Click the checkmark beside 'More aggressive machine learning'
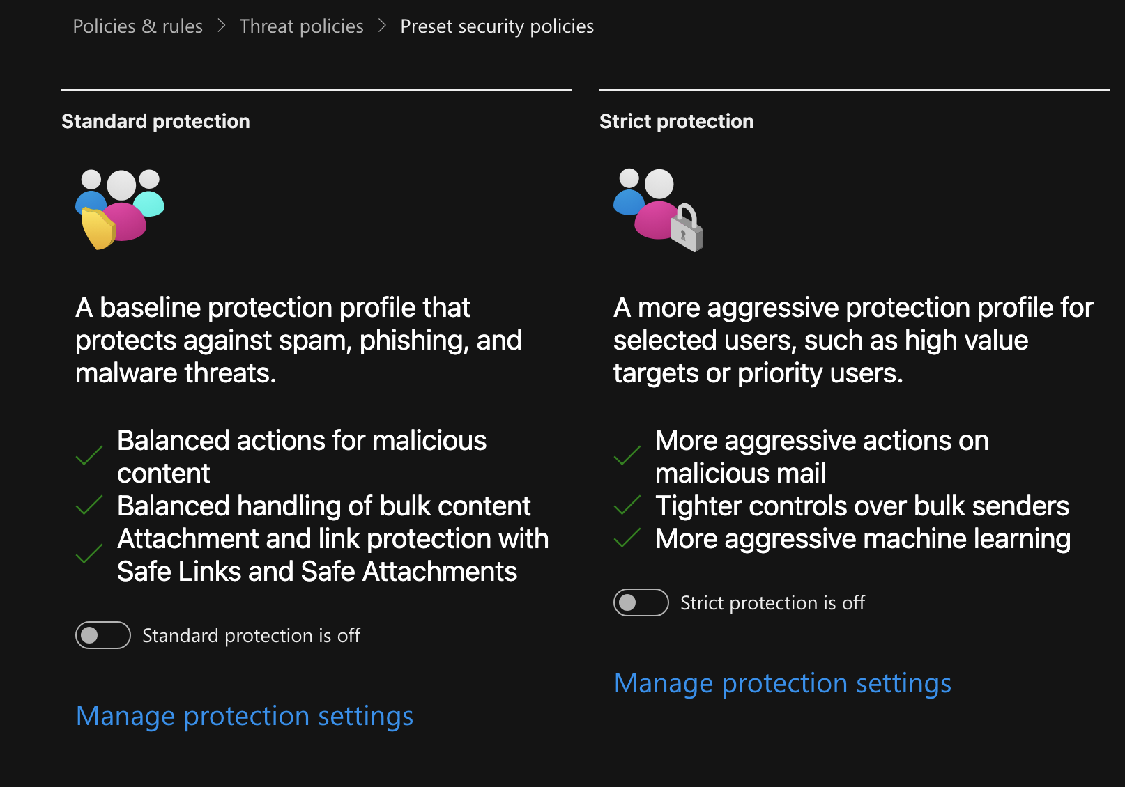 627,538
